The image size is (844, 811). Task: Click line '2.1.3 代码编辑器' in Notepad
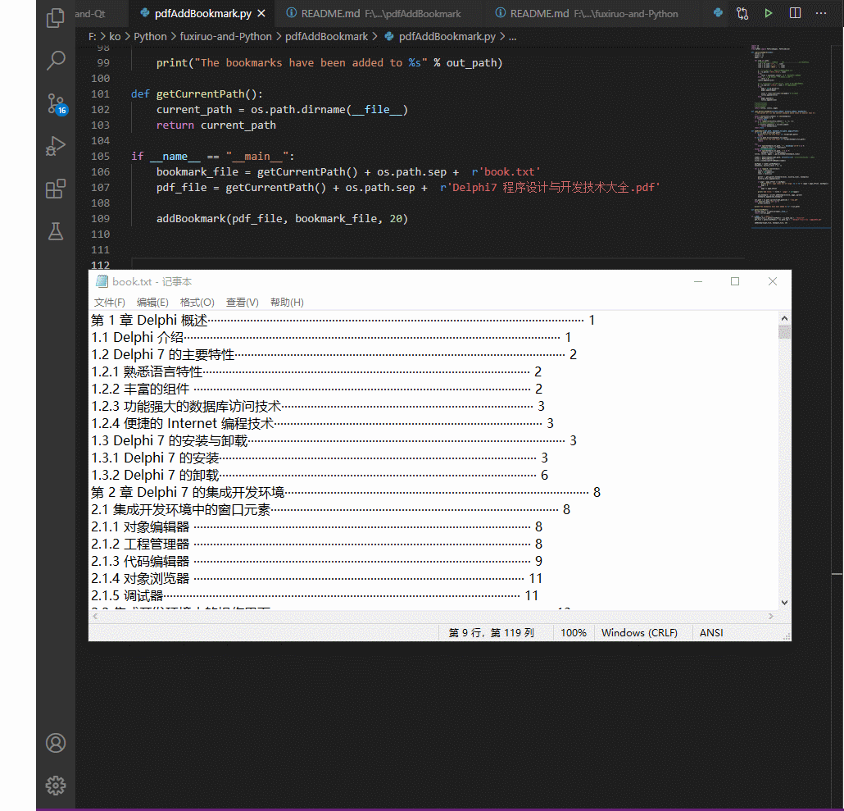tap(316, 561)
